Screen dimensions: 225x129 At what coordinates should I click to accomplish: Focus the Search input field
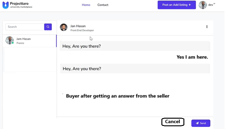[25, 27]
